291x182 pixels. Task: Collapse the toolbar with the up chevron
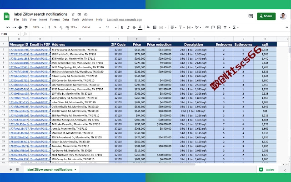287,27
